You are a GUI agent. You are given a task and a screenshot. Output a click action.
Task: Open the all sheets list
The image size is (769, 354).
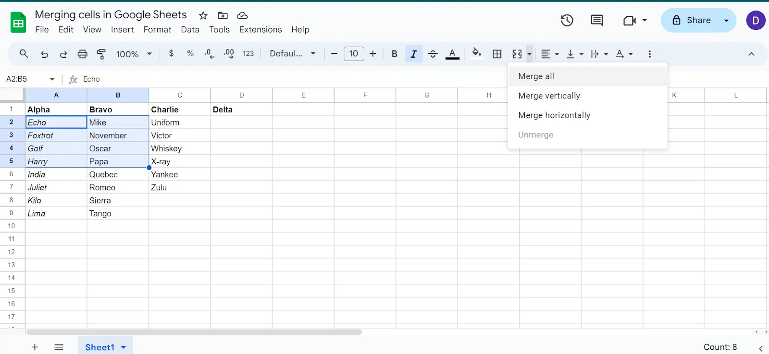[x=59, y=347]
